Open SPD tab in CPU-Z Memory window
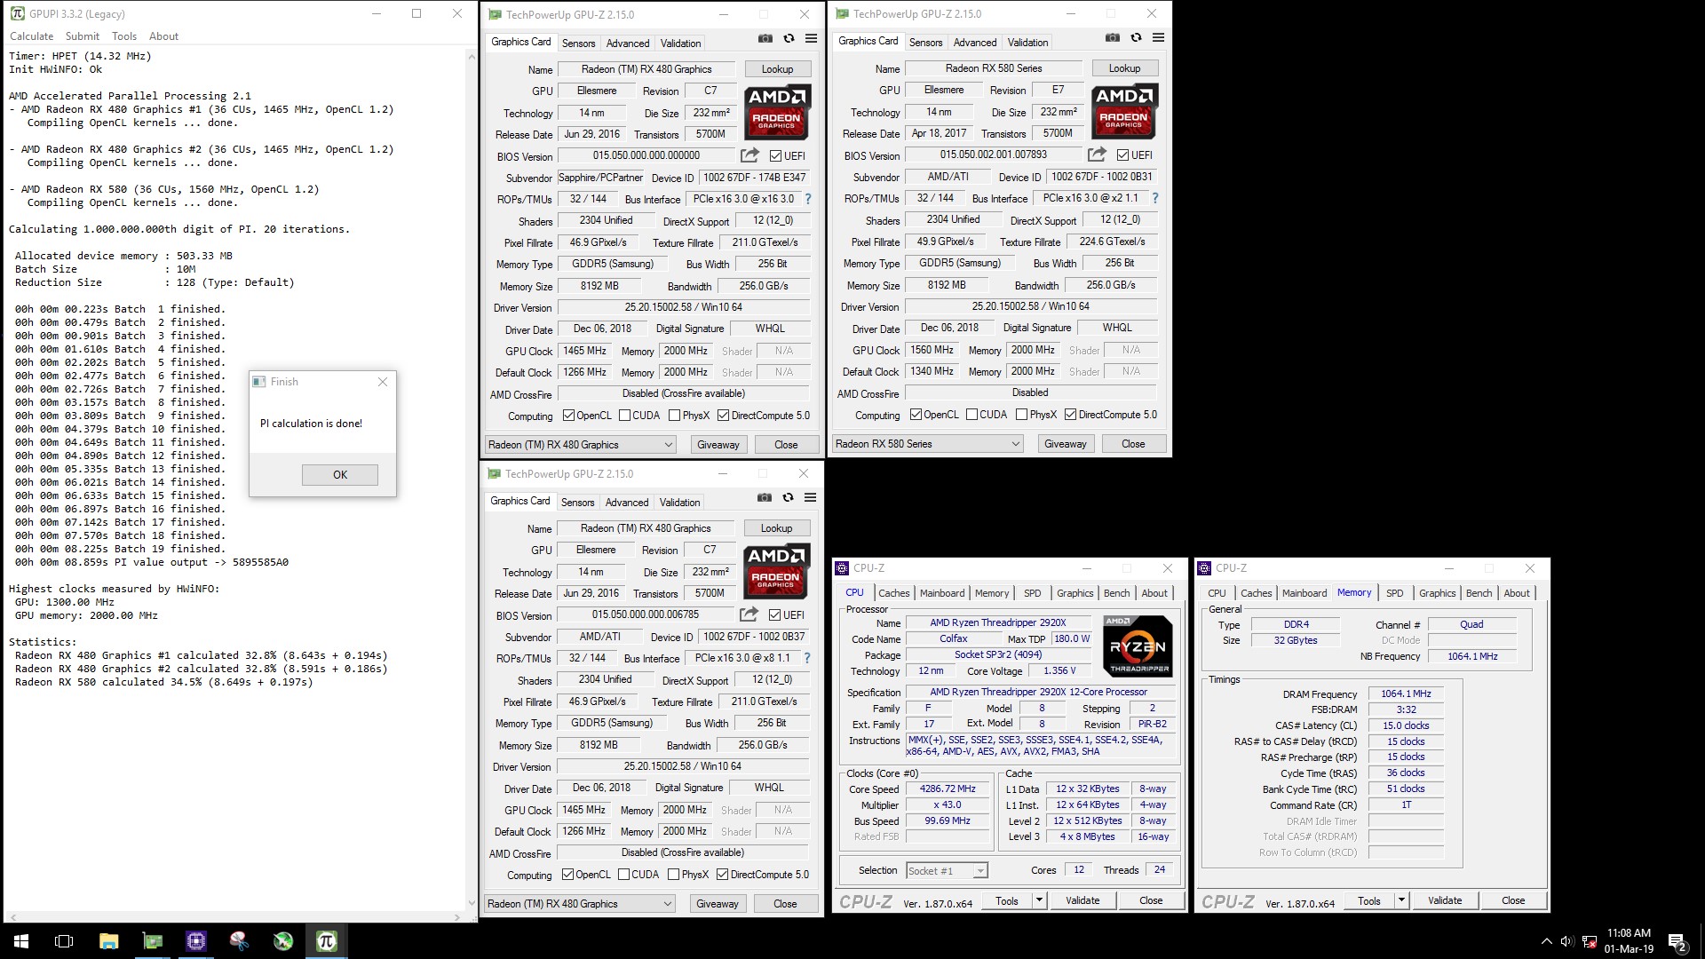 point(1395,593)
